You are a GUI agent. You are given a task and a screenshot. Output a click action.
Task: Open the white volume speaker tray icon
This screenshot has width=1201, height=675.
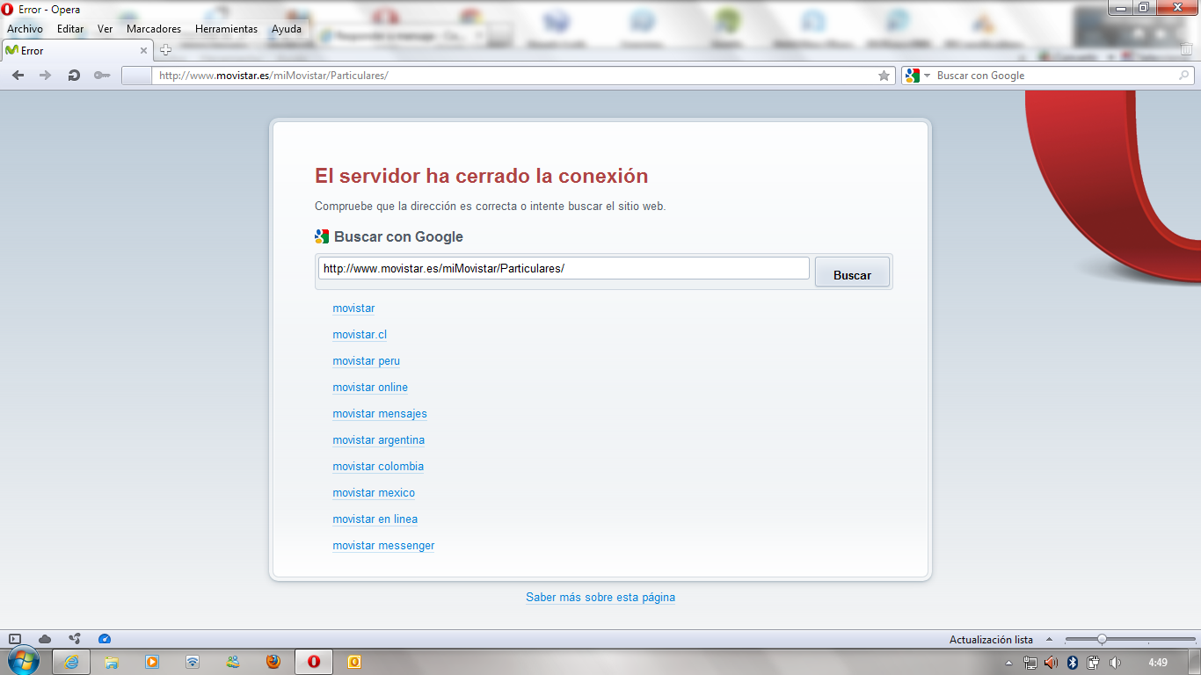[1115, 663]
